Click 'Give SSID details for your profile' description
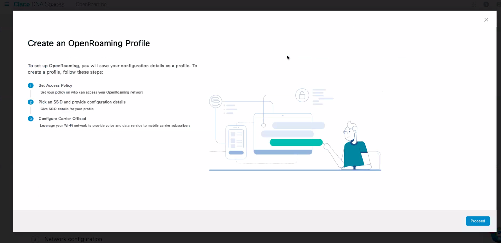This screenshot has width=501, height=243. (67, 109)
